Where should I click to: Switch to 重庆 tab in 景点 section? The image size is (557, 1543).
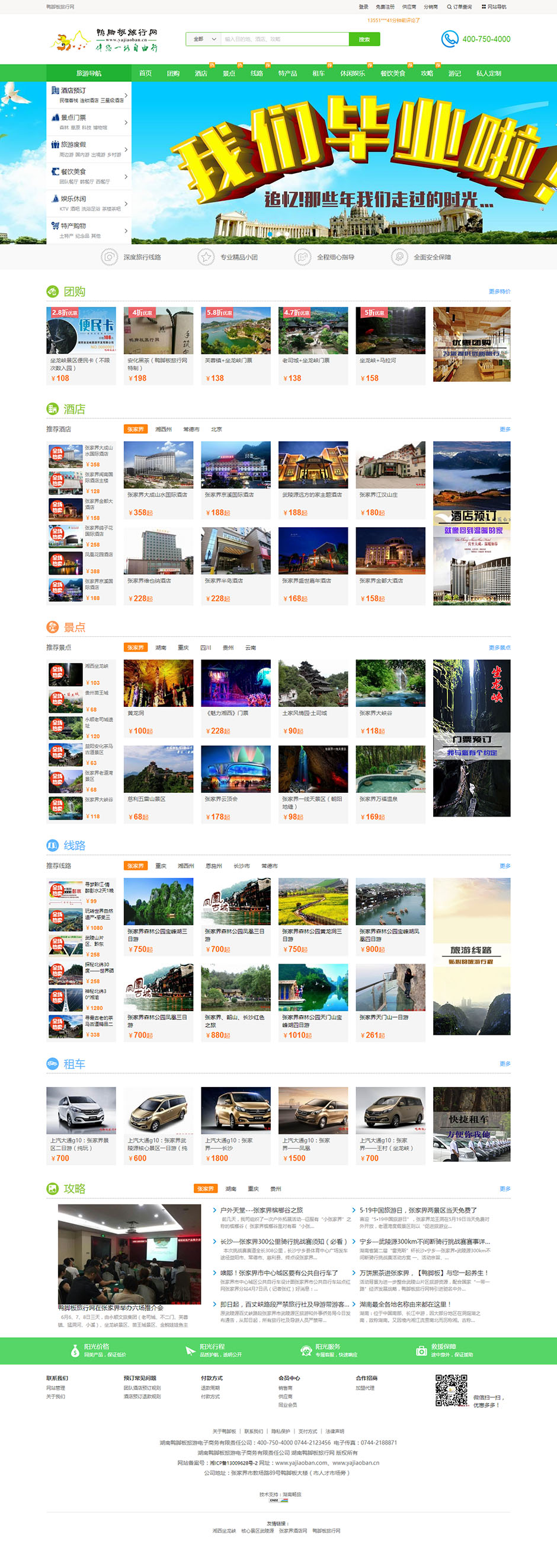(183, 648)
